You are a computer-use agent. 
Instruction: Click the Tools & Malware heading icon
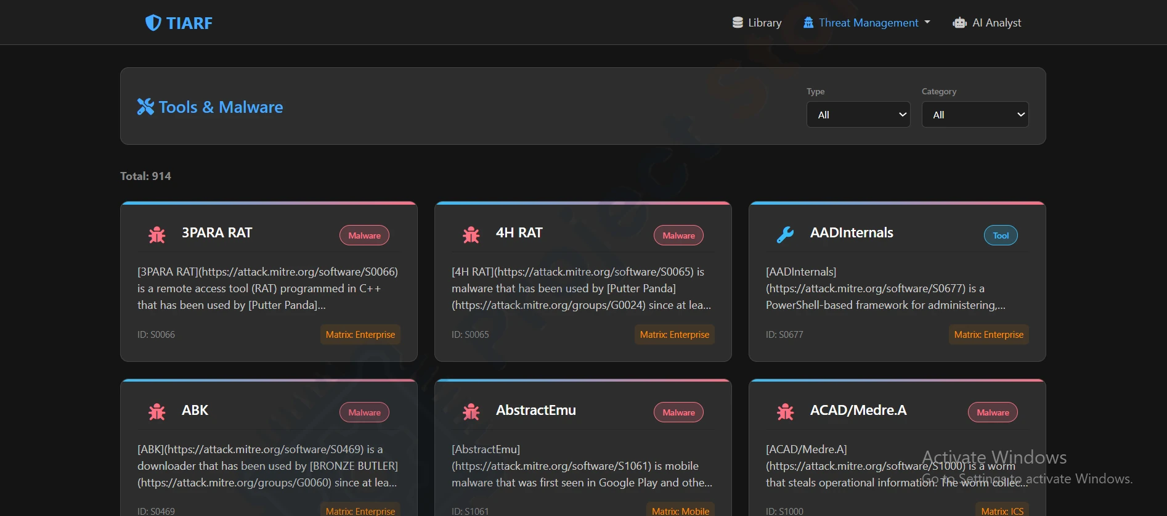tap(145, 107)
